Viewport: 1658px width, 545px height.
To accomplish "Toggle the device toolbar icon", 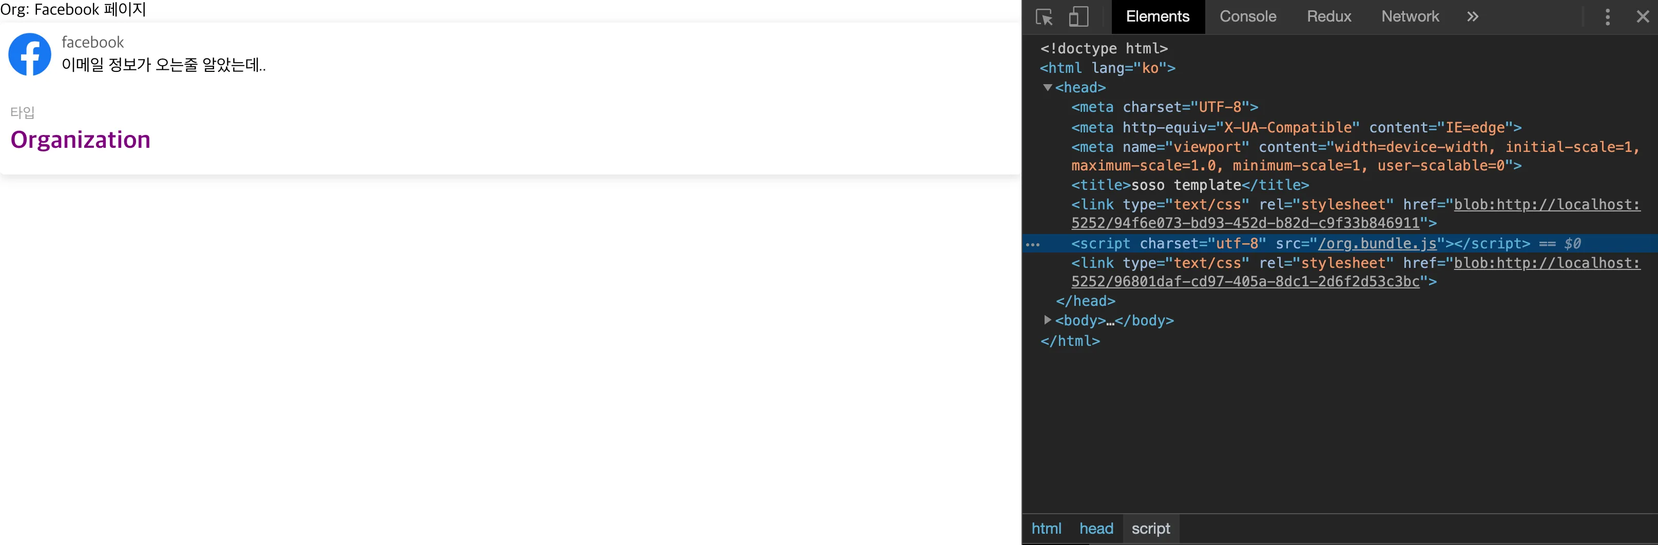I will tap(1078, 17).
